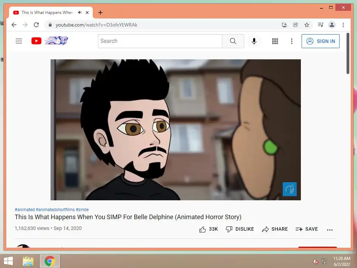Image resolution: width=357 pixels, height=268 pixels.
Task: Click the Chrome taskbar icon
Action: pos(50,261)
